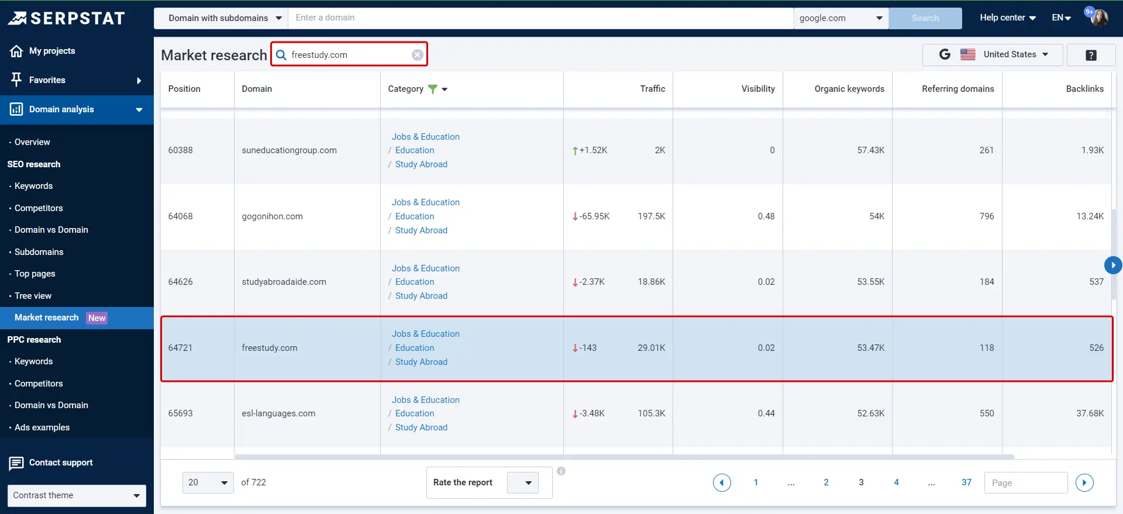Click blue right-arrow side panel button
This screenshot has width=1123, height=514.
[x=1113, y=265]
